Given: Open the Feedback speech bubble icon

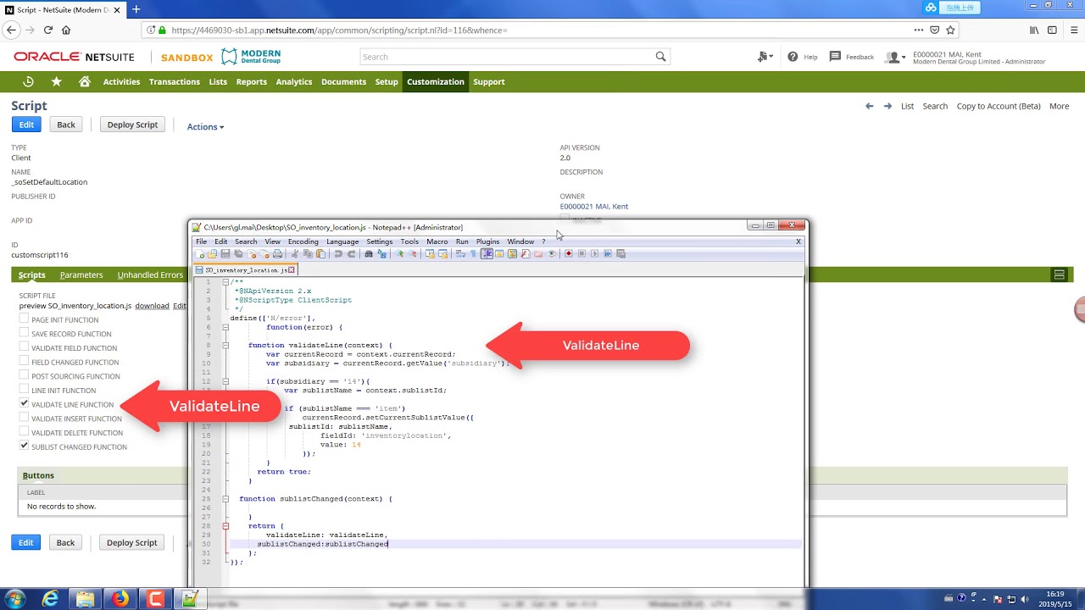Looking at the screenshot, I should [835, 57].
